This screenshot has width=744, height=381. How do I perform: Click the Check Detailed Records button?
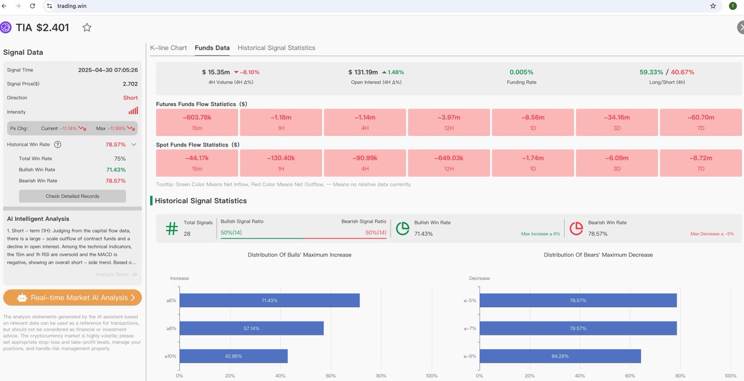[x=73, y=196]
